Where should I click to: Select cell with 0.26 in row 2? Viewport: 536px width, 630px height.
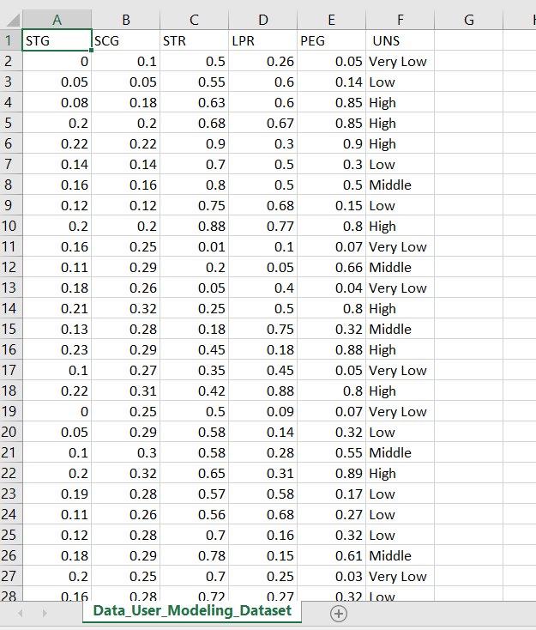pos(263,61)
